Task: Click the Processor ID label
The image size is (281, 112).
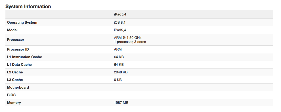Action: point(18,49)
